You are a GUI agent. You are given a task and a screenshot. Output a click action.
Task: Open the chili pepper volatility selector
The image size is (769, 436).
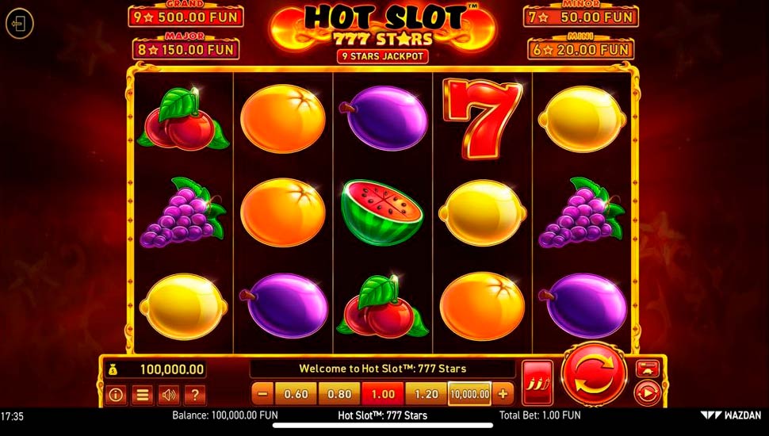pyautogui.click(x=538, y=383)
